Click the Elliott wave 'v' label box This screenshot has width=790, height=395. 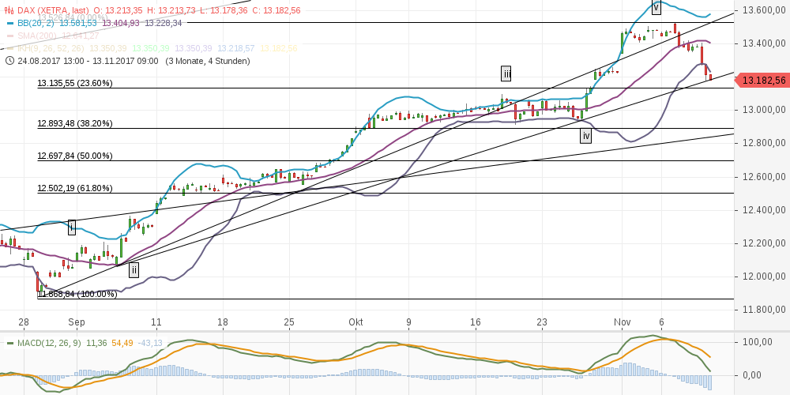point(656,7)
